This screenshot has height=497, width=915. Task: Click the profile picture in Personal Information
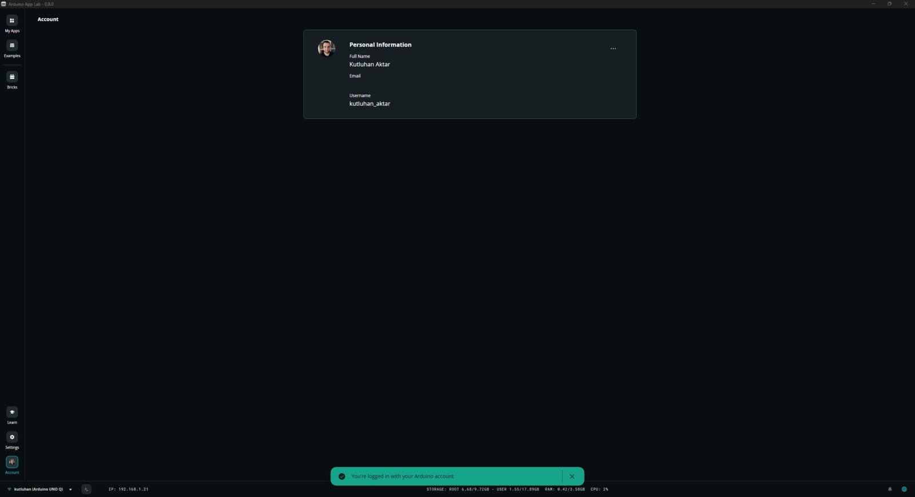point(327,48)
